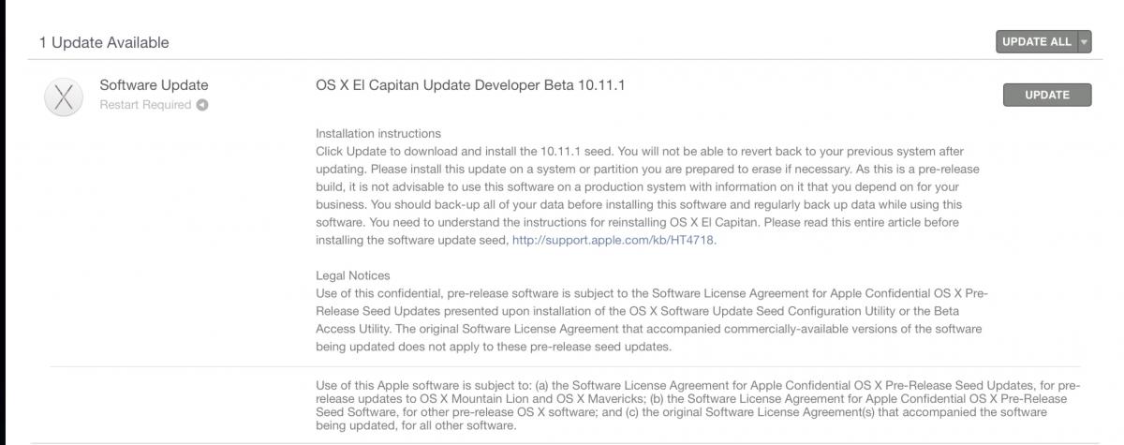The width and height of the screenshot is (1124, 445).
Task: Open the support.apple.com/kb/HT4718 link
Action: click(614, 240)
